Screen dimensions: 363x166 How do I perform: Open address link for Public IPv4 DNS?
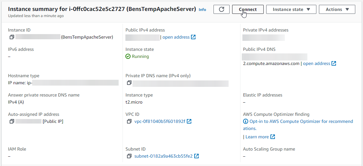pyautogui.click(x=317, y=63)
